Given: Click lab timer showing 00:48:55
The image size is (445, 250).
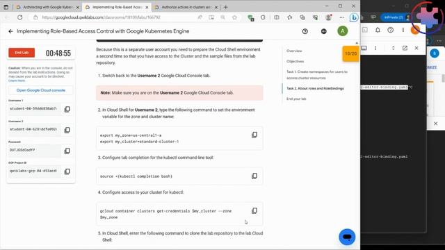Looking at the screenshot, I should click(x=58, y=53).
